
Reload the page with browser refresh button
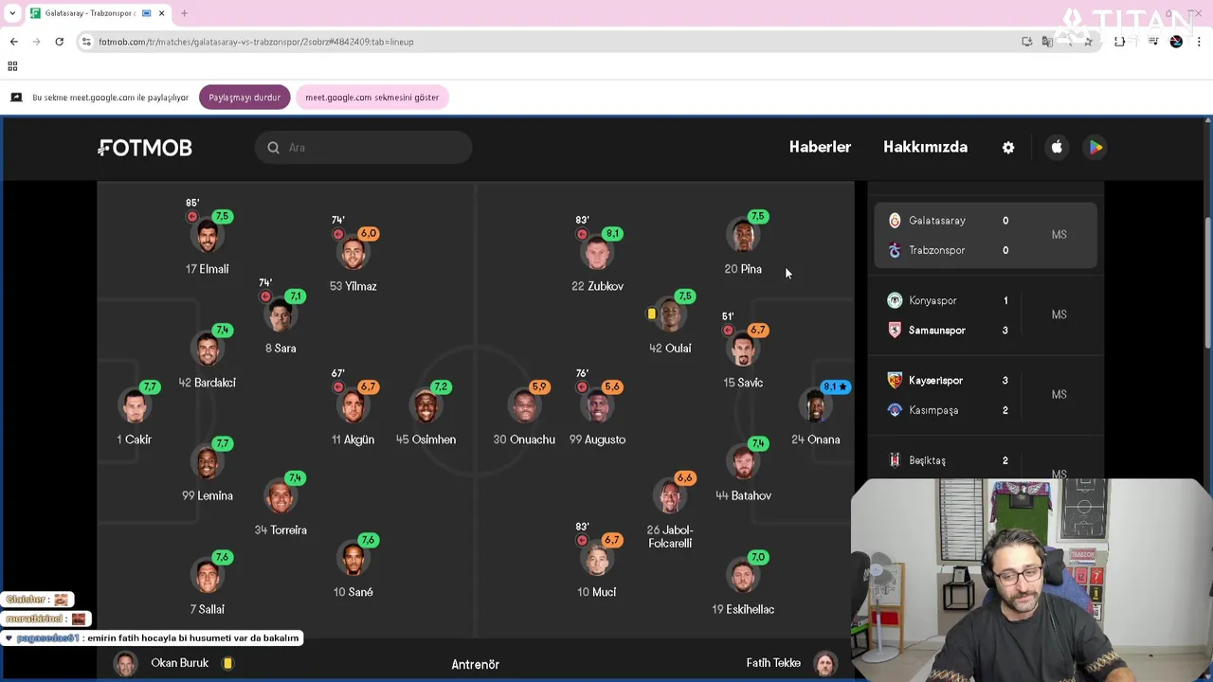(x=59, y=42)
